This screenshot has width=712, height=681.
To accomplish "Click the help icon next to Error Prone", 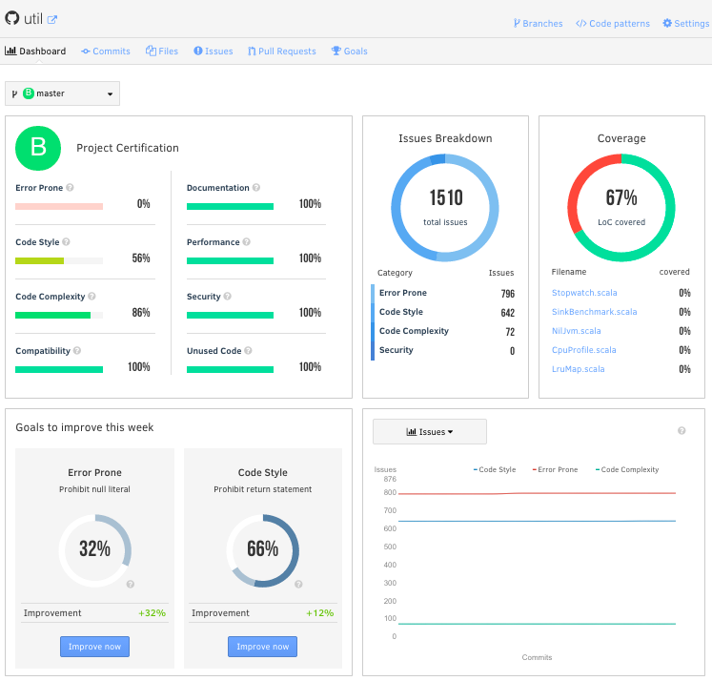I will 71,188.
